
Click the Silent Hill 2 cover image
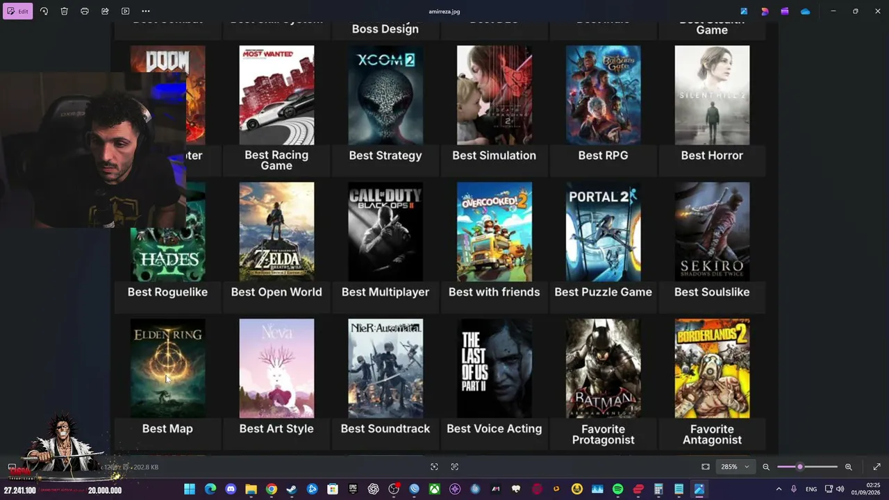tap(712, 95)
